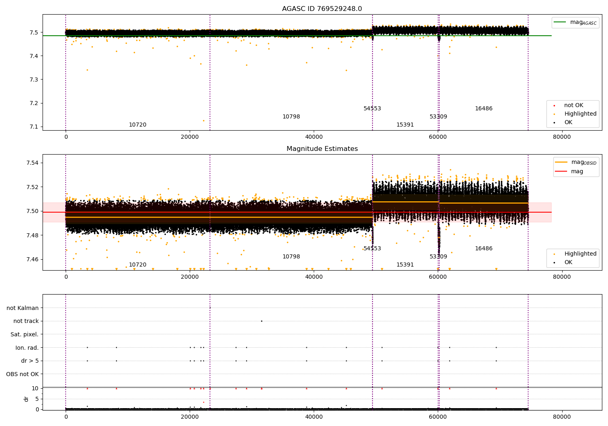Viewport: 608px width, 426px height.
Task: Click the dr axis tick value 10
Action: click(35, 389)
